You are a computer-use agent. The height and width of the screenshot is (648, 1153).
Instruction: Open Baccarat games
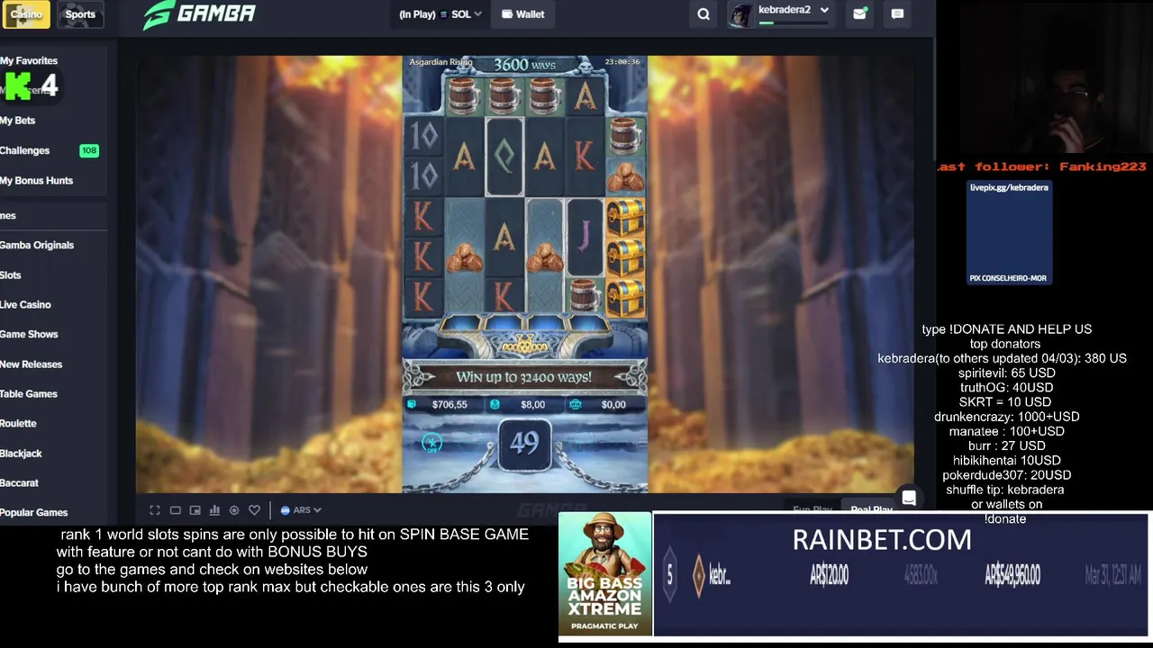(x=20, y=483)
